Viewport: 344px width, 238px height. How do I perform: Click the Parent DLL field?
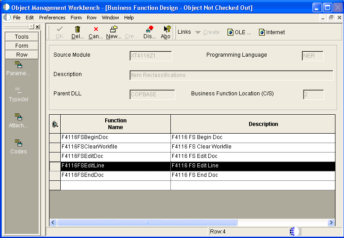coord(152,94)
